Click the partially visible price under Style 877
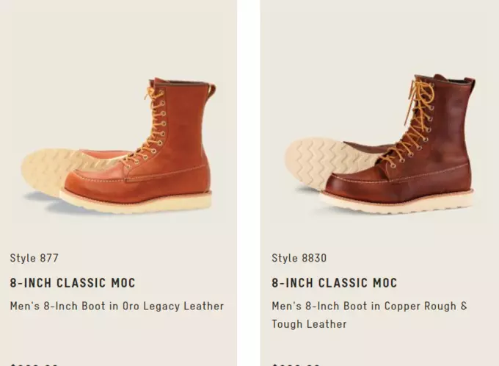 (x=34, y=364)
